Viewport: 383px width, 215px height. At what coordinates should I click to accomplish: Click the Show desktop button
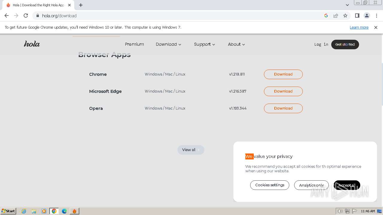380,211
